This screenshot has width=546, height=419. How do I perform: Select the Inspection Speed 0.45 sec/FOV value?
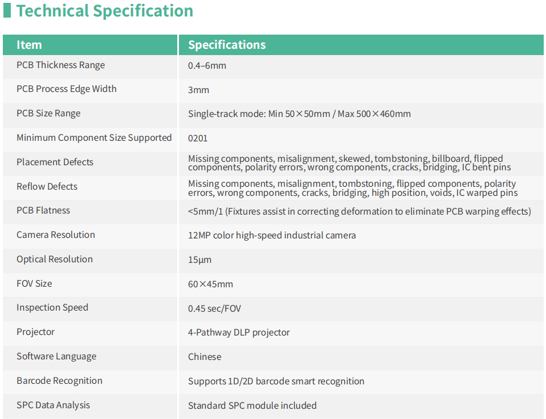pyautogui.click(x=215, y=308)
